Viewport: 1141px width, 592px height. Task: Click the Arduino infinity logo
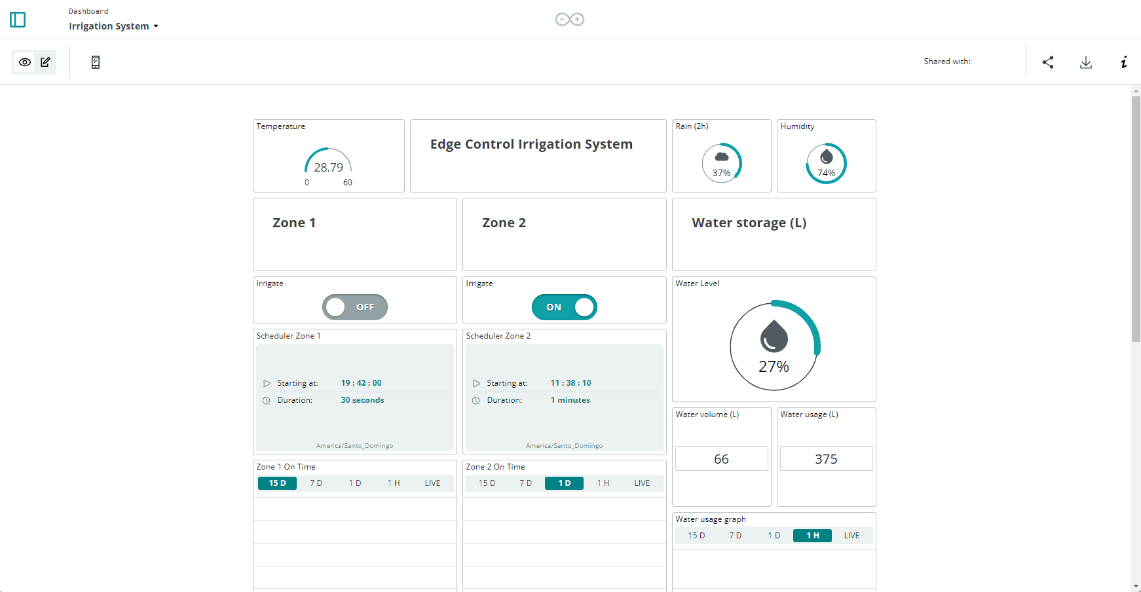(570, 20)
